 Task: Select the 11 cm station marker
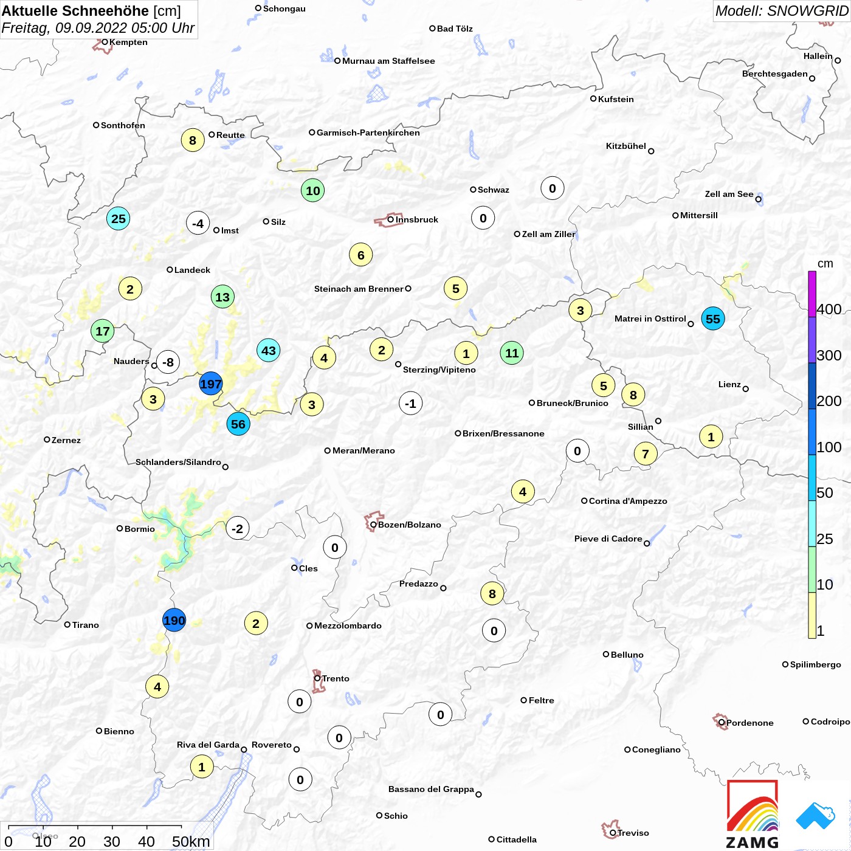(x=512, y=353)
